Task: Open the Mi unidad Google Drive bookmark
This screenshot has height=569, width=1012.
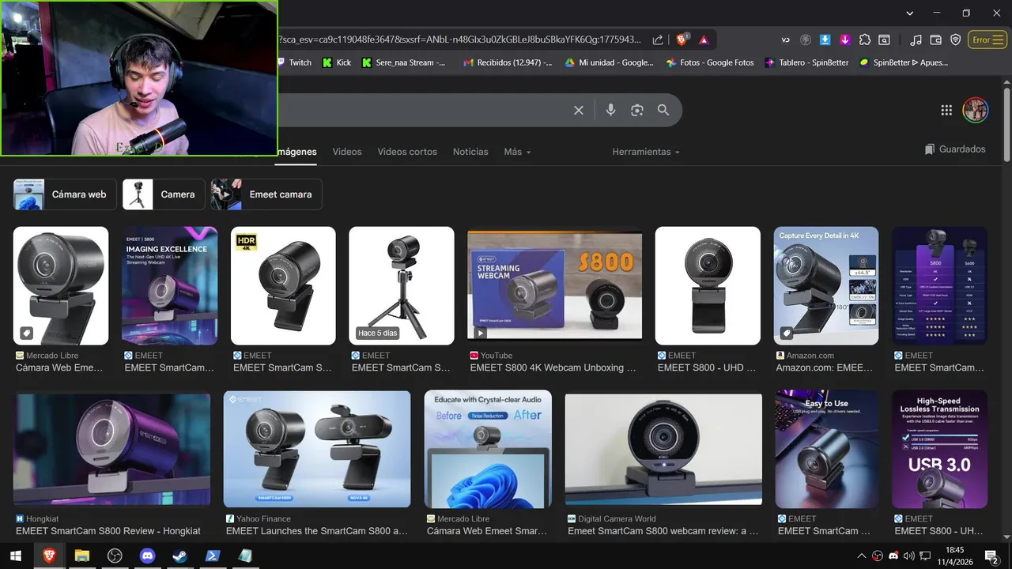Action: (609, 62)
